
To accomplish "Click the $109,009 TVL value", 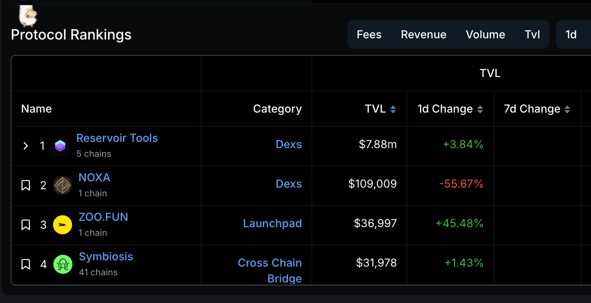I will [372, 184].
